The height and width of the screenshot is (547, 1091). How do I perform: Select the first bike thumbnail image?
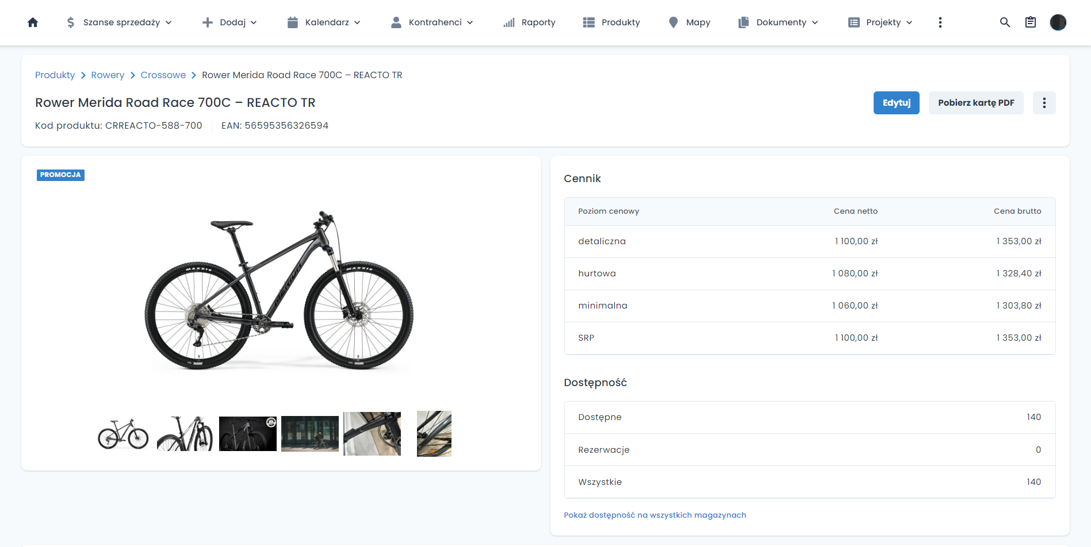tap(123, 434)
